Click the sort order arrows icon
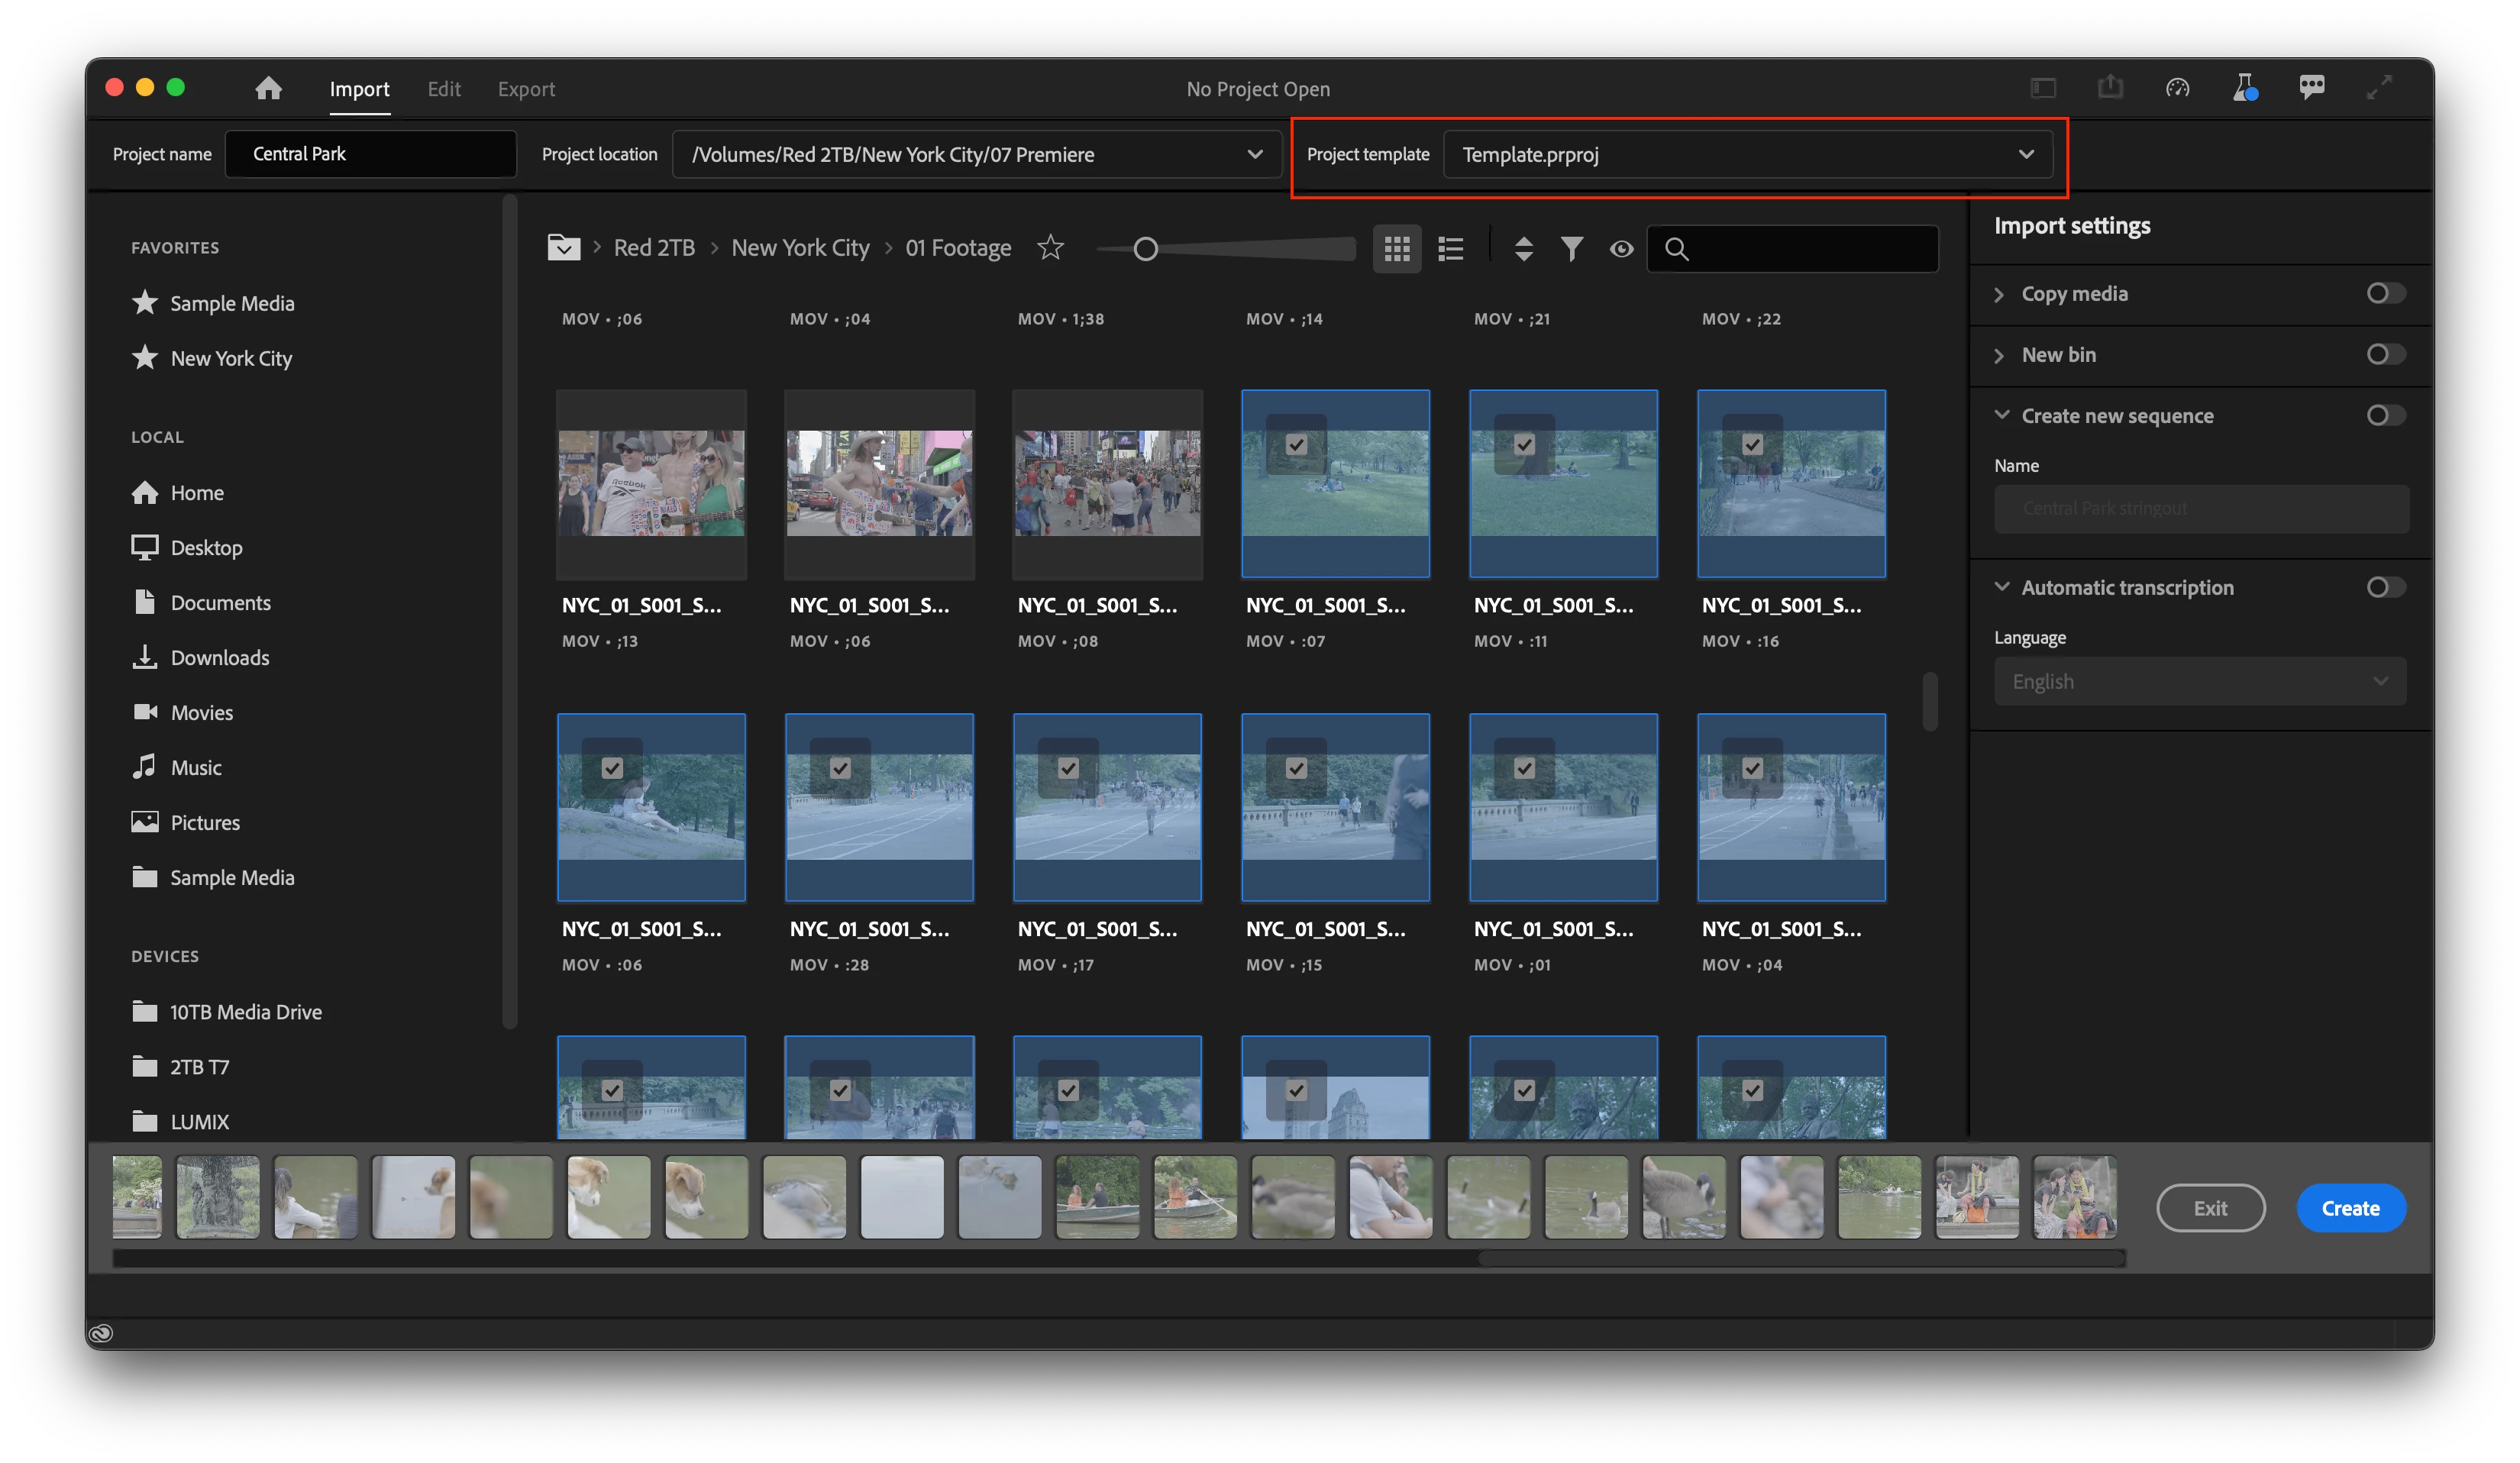 [1523, 248]
